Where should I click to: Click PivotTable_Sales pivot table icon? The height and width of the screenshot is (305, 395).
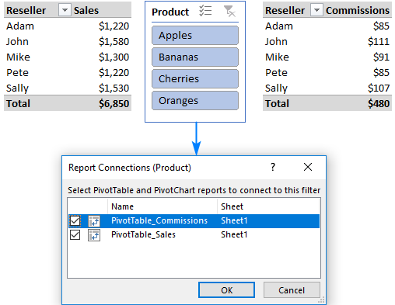[x=94, y=235]
